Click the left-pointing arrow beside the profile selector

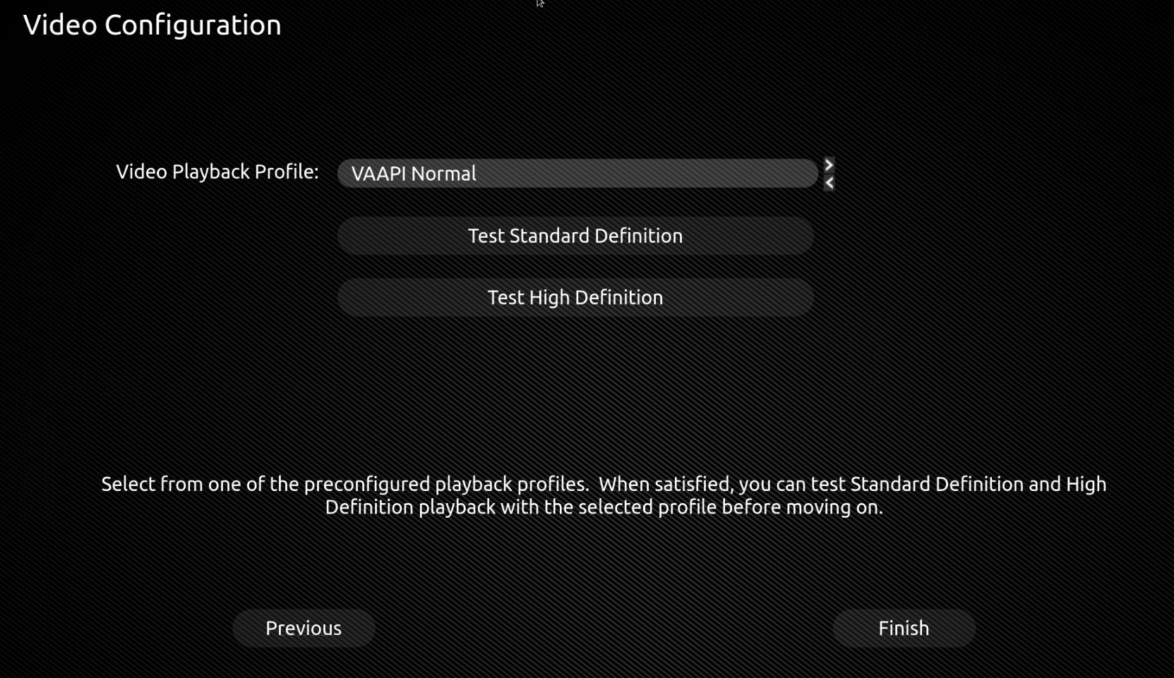829,183
